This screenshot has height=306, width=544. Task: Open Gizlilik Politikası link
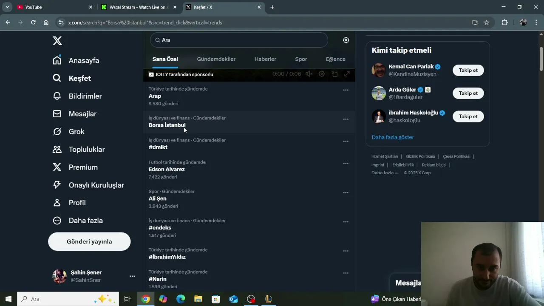420,156
